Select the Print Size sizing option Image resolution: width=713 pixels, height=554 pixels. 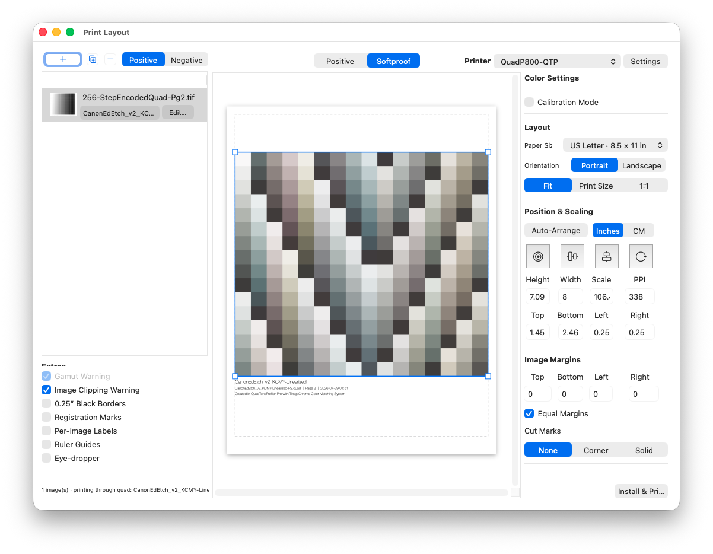pos(596,186)
